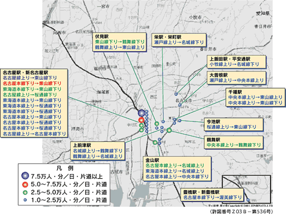This screenshot has width=286, height=224.
Task: Click the 大曽根駅 label box
Action: coord(236,78)
